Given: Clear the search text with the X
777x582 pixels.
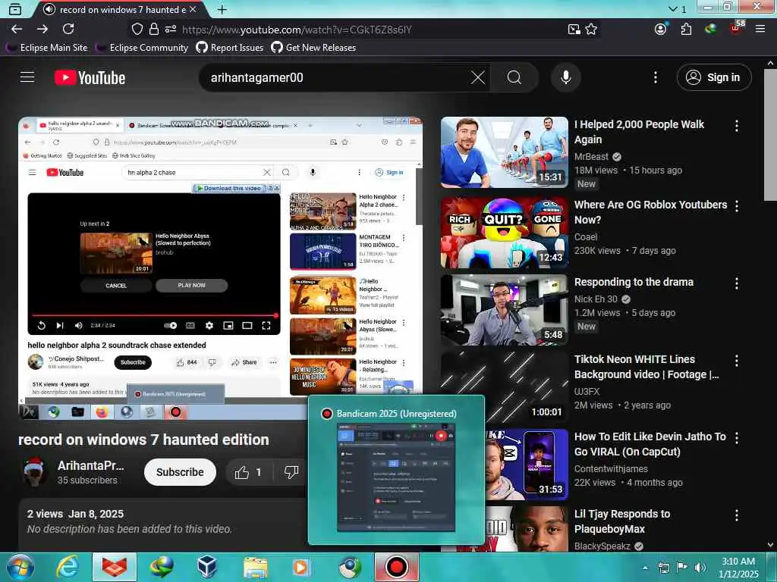Looking at the screenshot, I should click(x=478, y=77).
